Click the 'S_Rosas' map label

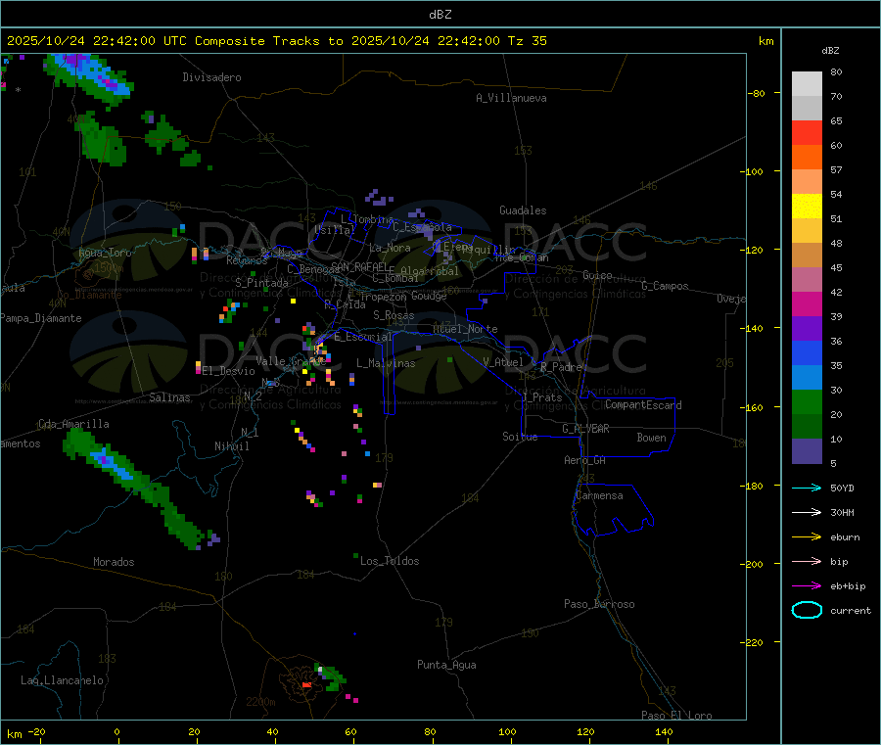pos(394,315)
